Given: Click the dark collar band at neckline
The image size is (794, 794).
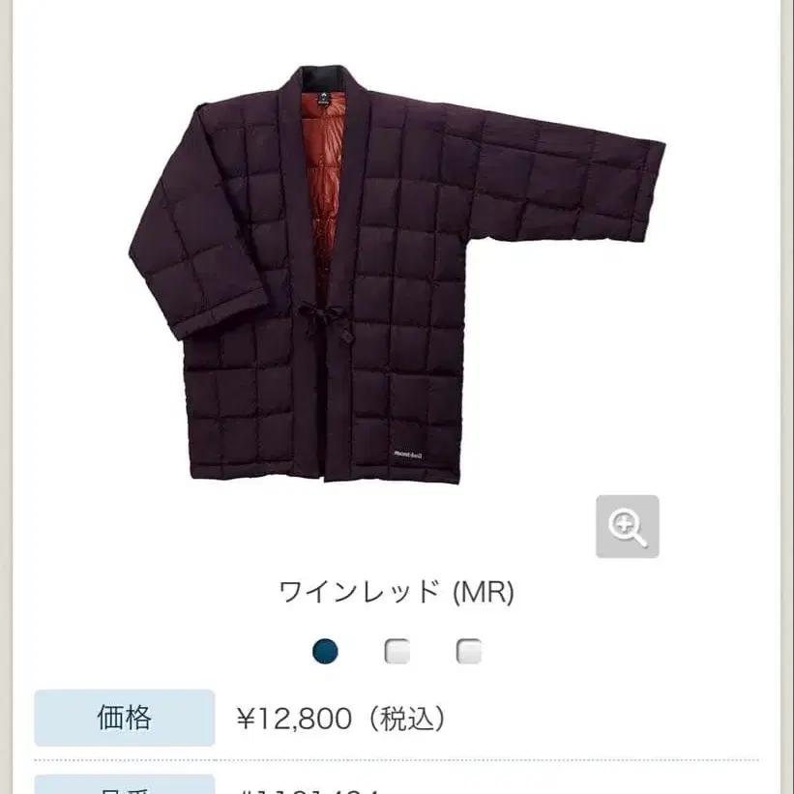Looking at the screenshot, I should coord(324,76).
